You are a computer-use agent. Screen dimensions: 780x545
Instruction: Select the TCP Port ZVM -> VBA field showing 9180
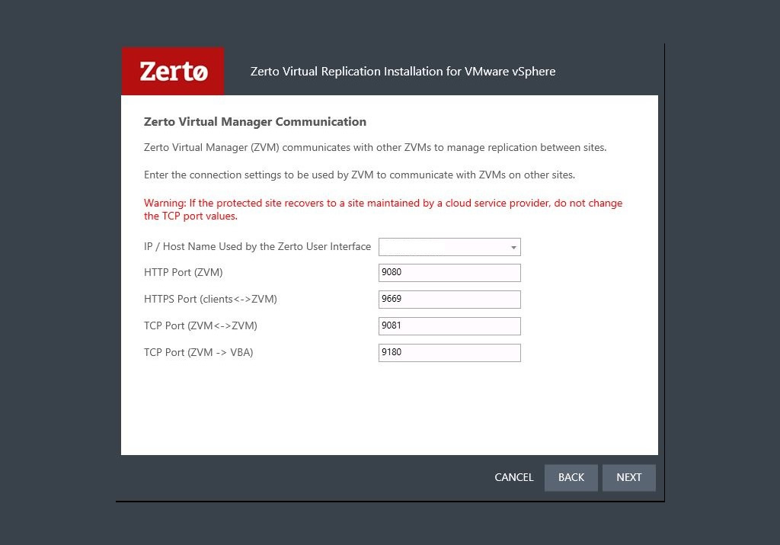click(449, 353)
